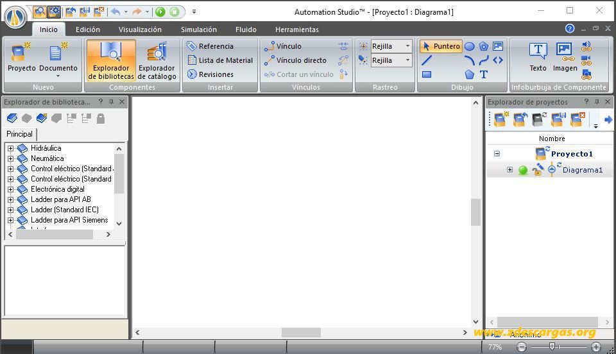The width and height of the screenshot is (616, 354).
Task: Select the Vínculo tool
Action: point(283,46)
